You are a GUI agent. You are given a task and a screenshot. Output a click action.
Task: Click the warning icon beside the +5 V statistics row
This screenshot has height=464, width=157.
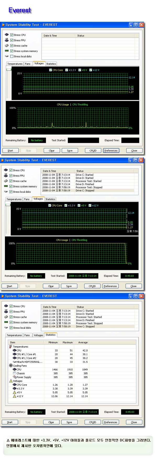[14, 392]
